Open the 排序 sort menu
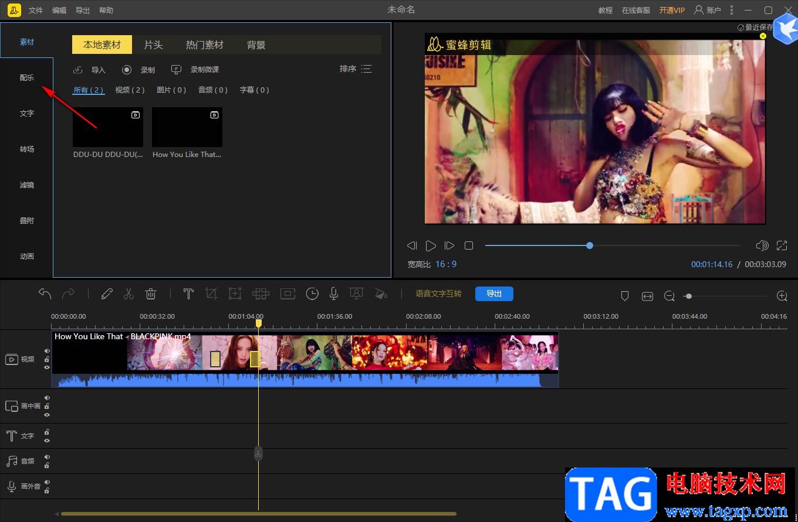This screenshot has height=522, width=798. tap(356, 69)
